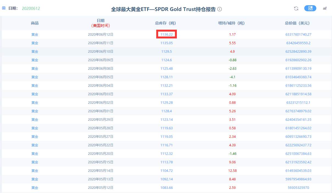Screen dimensions: 332x193
Task: Click change value -4.1
Action: [x=233, y=77]
